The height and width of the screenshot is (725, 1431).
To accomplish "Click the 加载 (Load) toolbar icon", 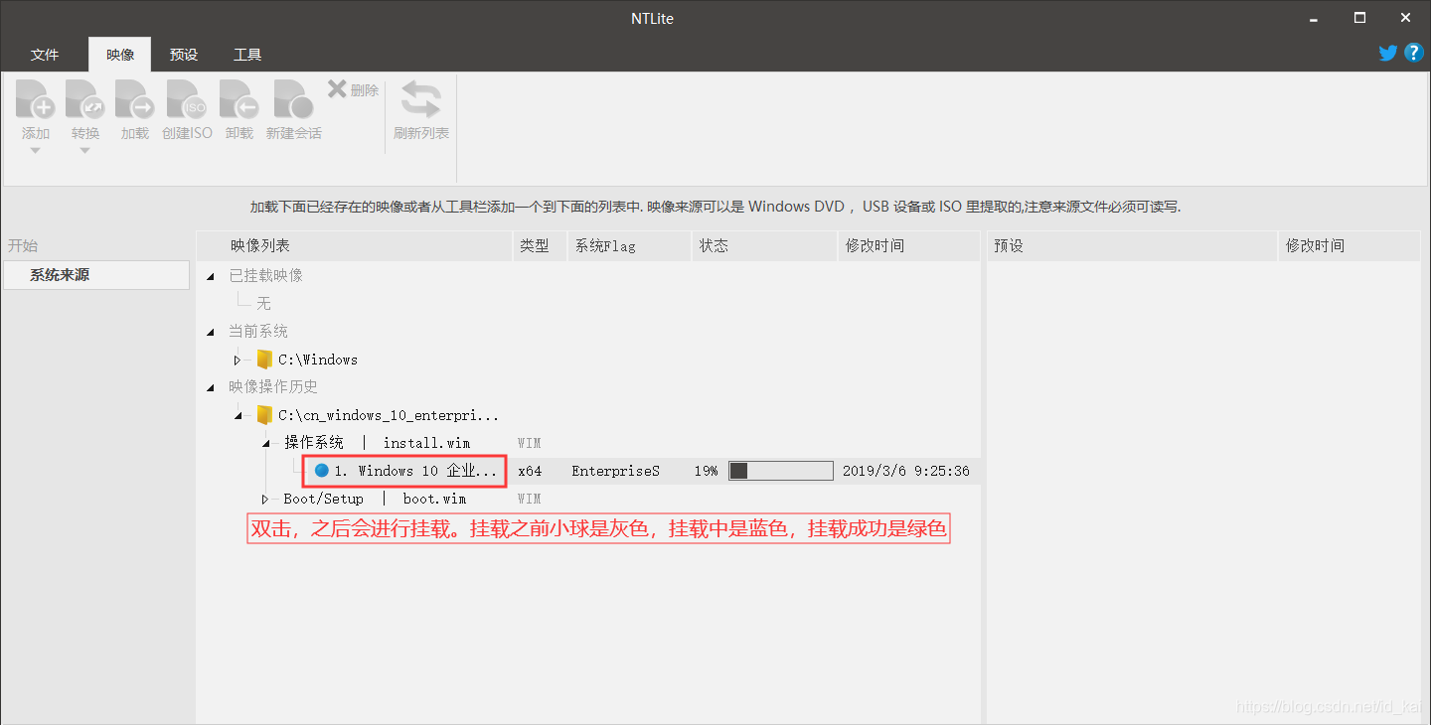I will pyautogui.click(x=134, y=101).
